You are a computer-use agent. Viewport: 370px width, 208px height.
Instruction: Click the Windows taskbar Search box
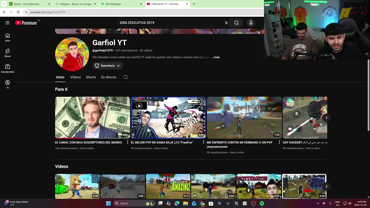[134, 203]
